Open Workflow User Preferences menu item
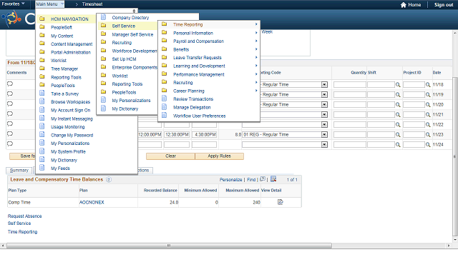Image resolution: width=458 pixels, height=257 pixels. coord(200,116)
